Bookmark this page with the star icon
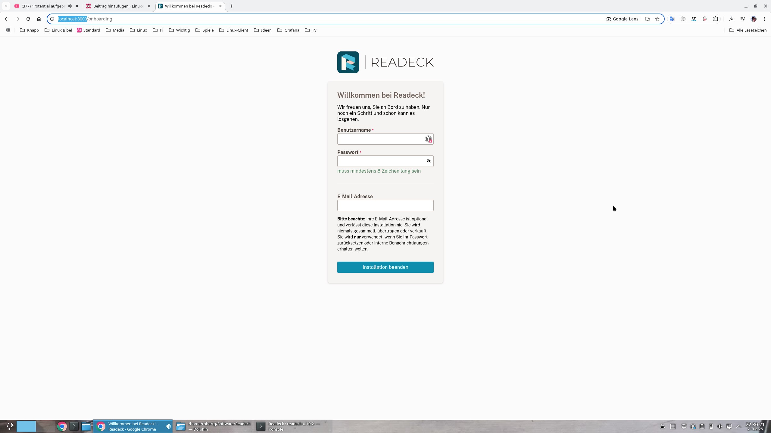Screen dimensions: 771x433 point(657,19)
